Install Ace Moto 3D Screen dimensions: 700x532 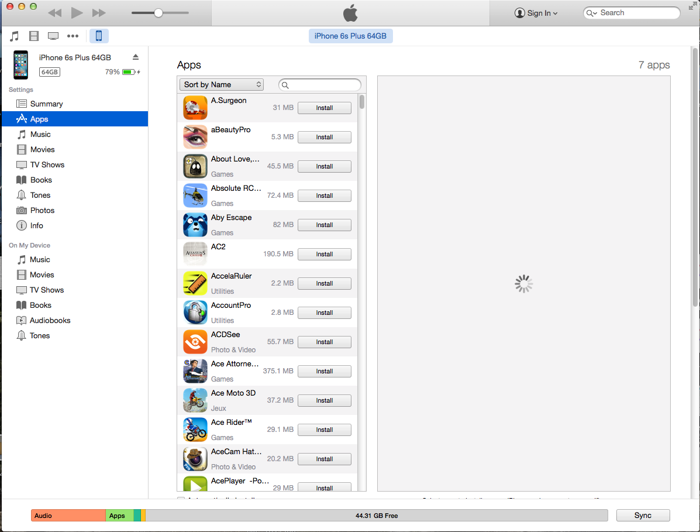[x=325, y=401]
